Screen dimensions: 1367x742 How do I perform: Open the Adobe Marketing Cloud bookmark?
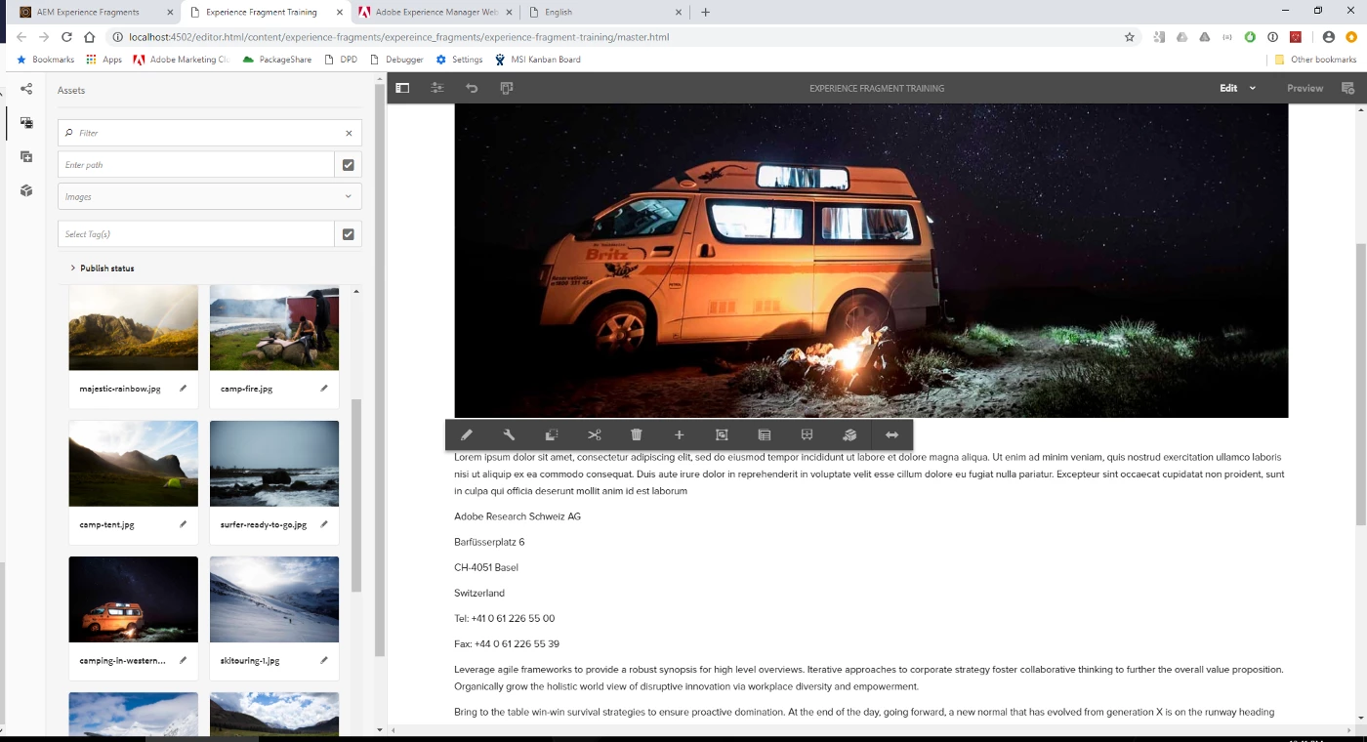[181, 60]
